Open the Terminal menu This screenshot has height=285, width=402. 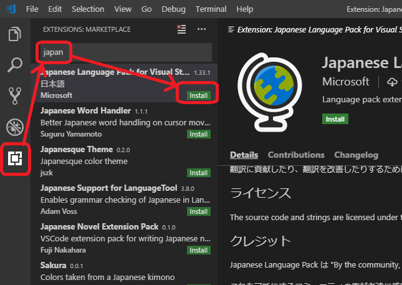211,9
